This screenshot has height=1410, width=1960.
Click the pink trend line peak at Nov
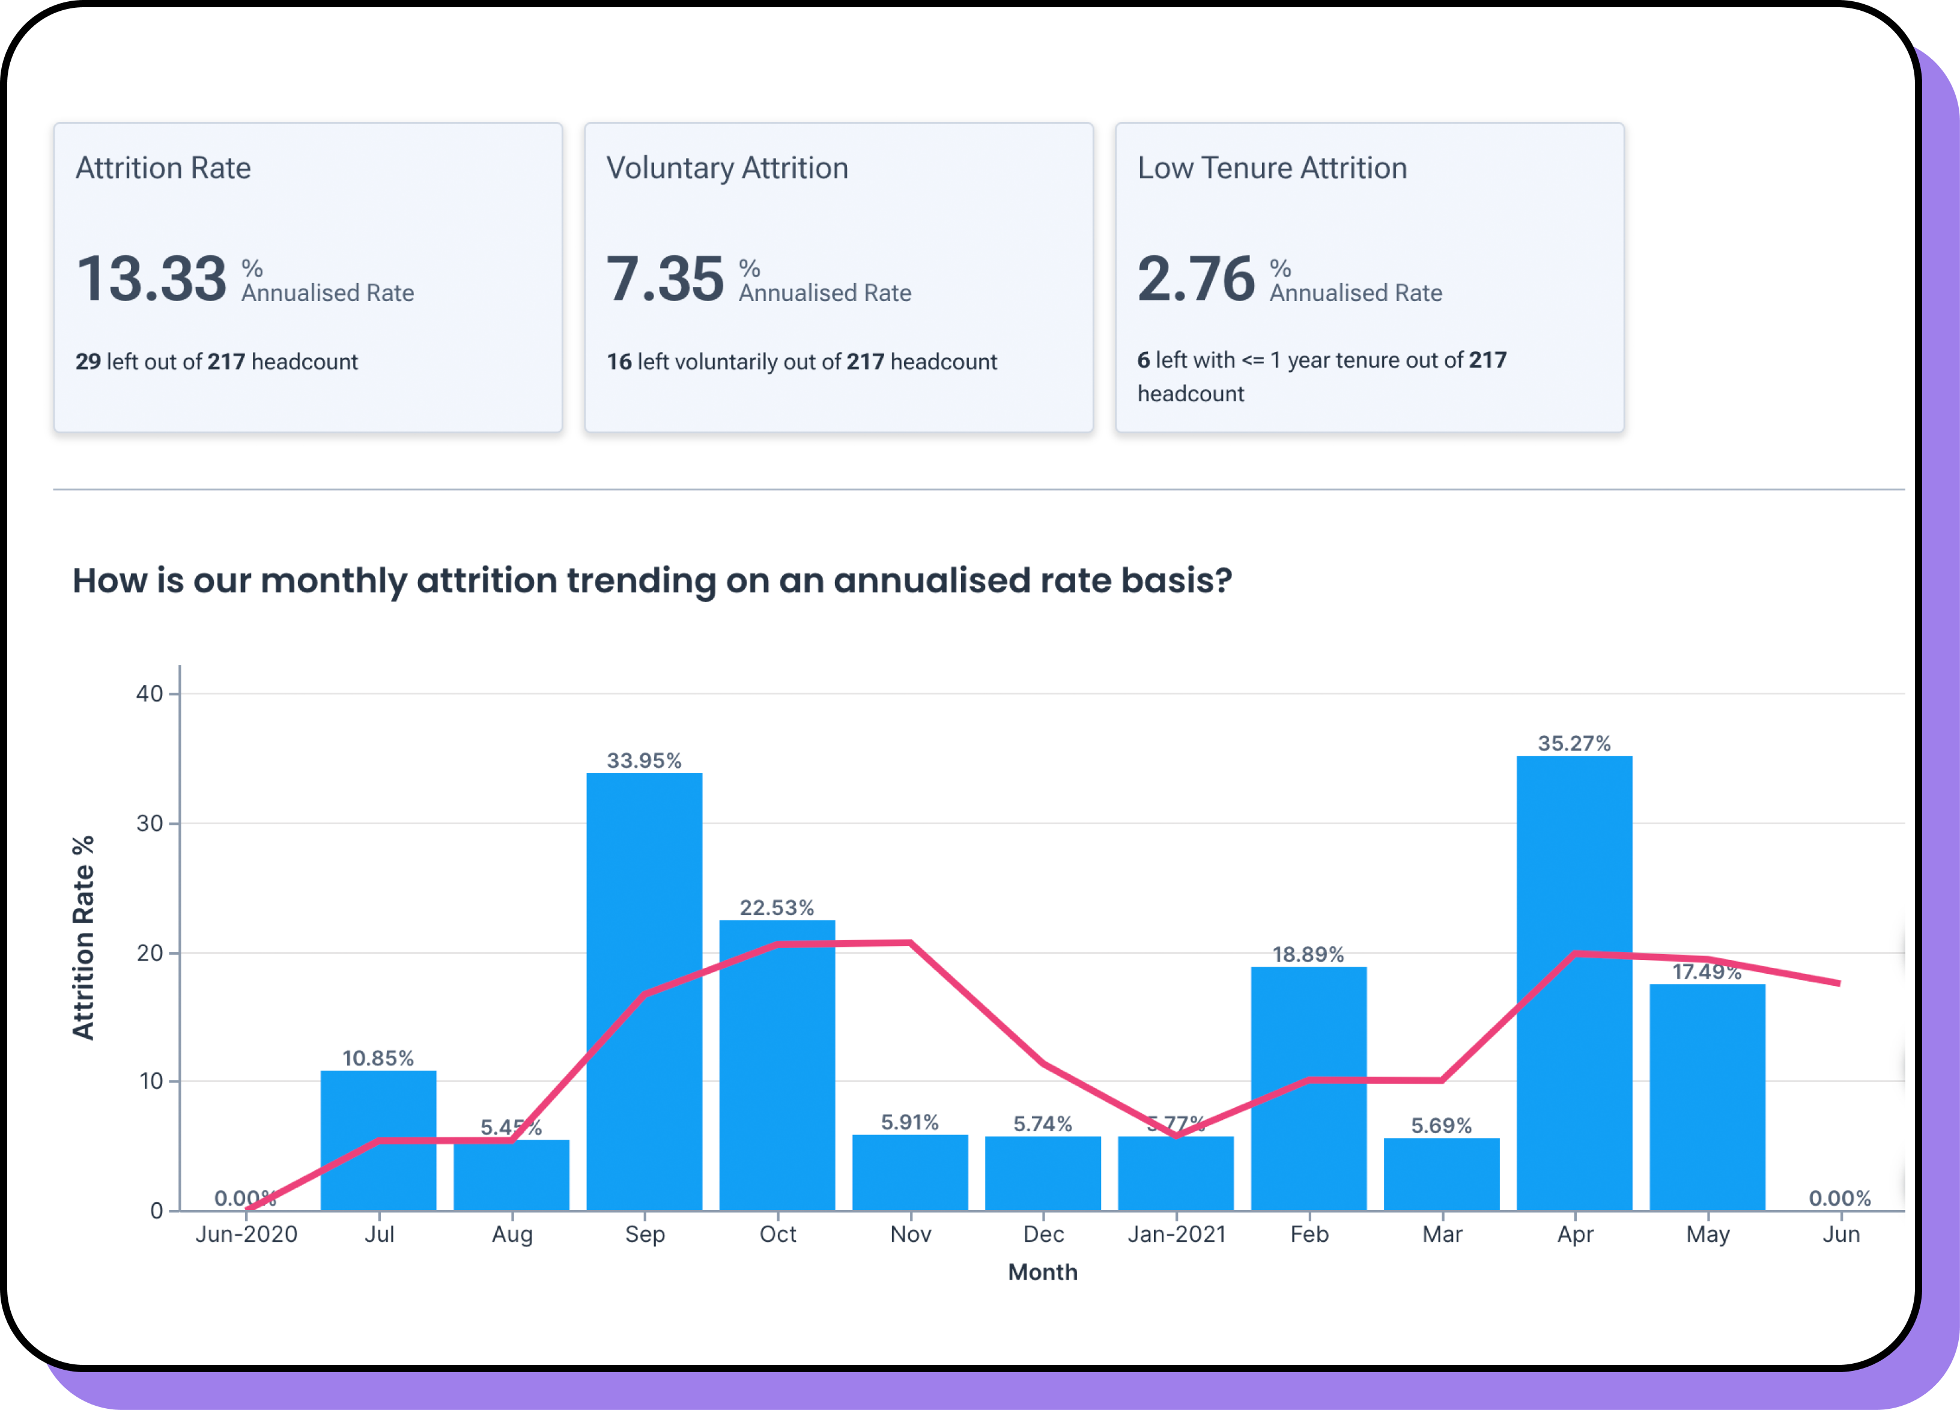point(910,943)
